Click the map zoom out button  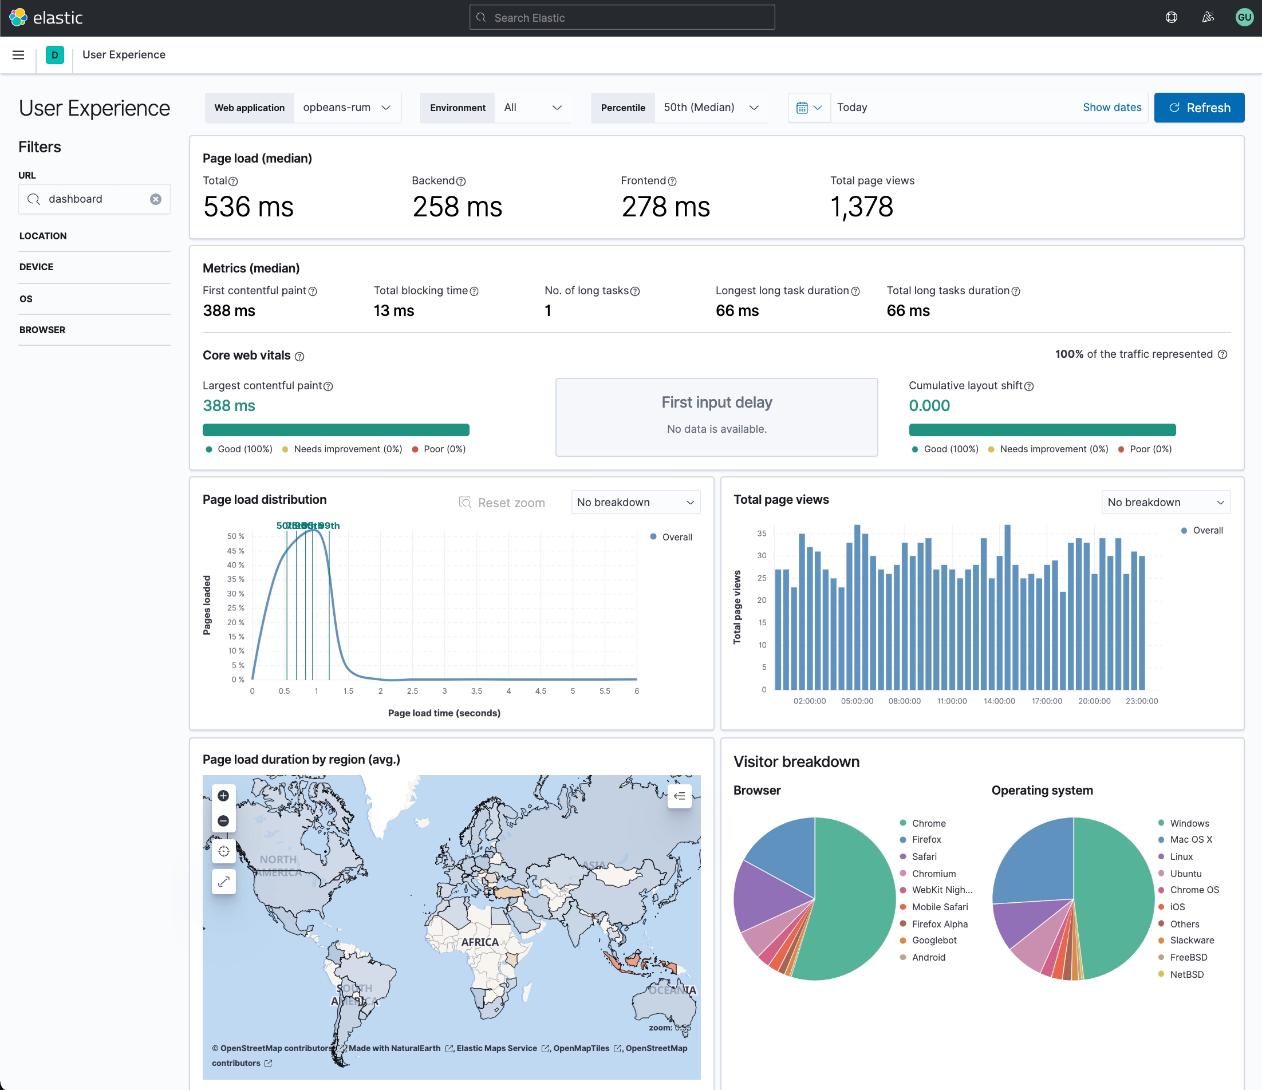pyautogui.click(x=223, y=821)
